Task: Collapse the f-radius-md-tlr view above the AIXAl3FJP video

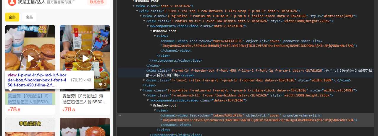Action: (x=144, y=21)
